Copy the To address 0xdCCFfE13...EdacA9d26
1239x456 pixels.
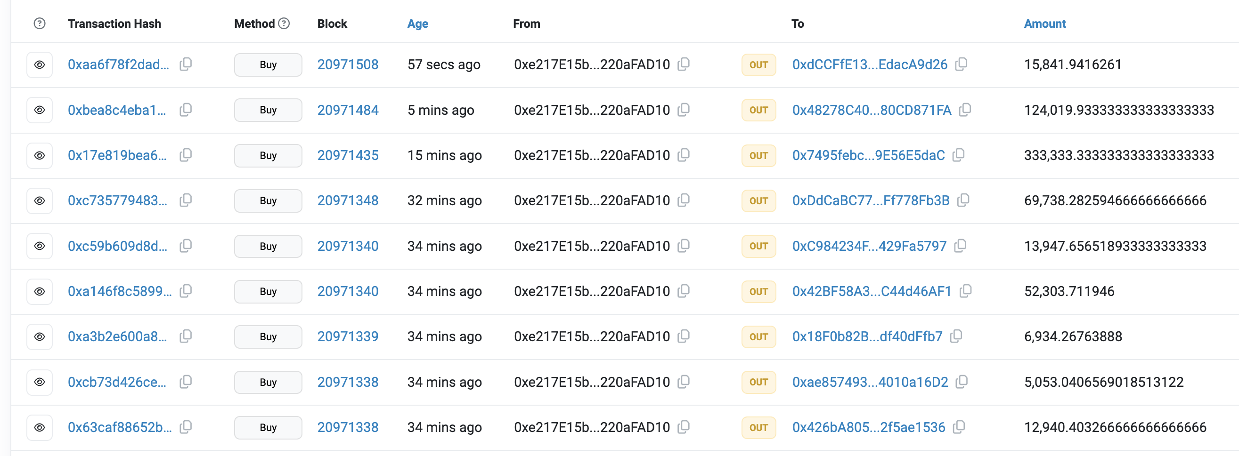[962, 64]
